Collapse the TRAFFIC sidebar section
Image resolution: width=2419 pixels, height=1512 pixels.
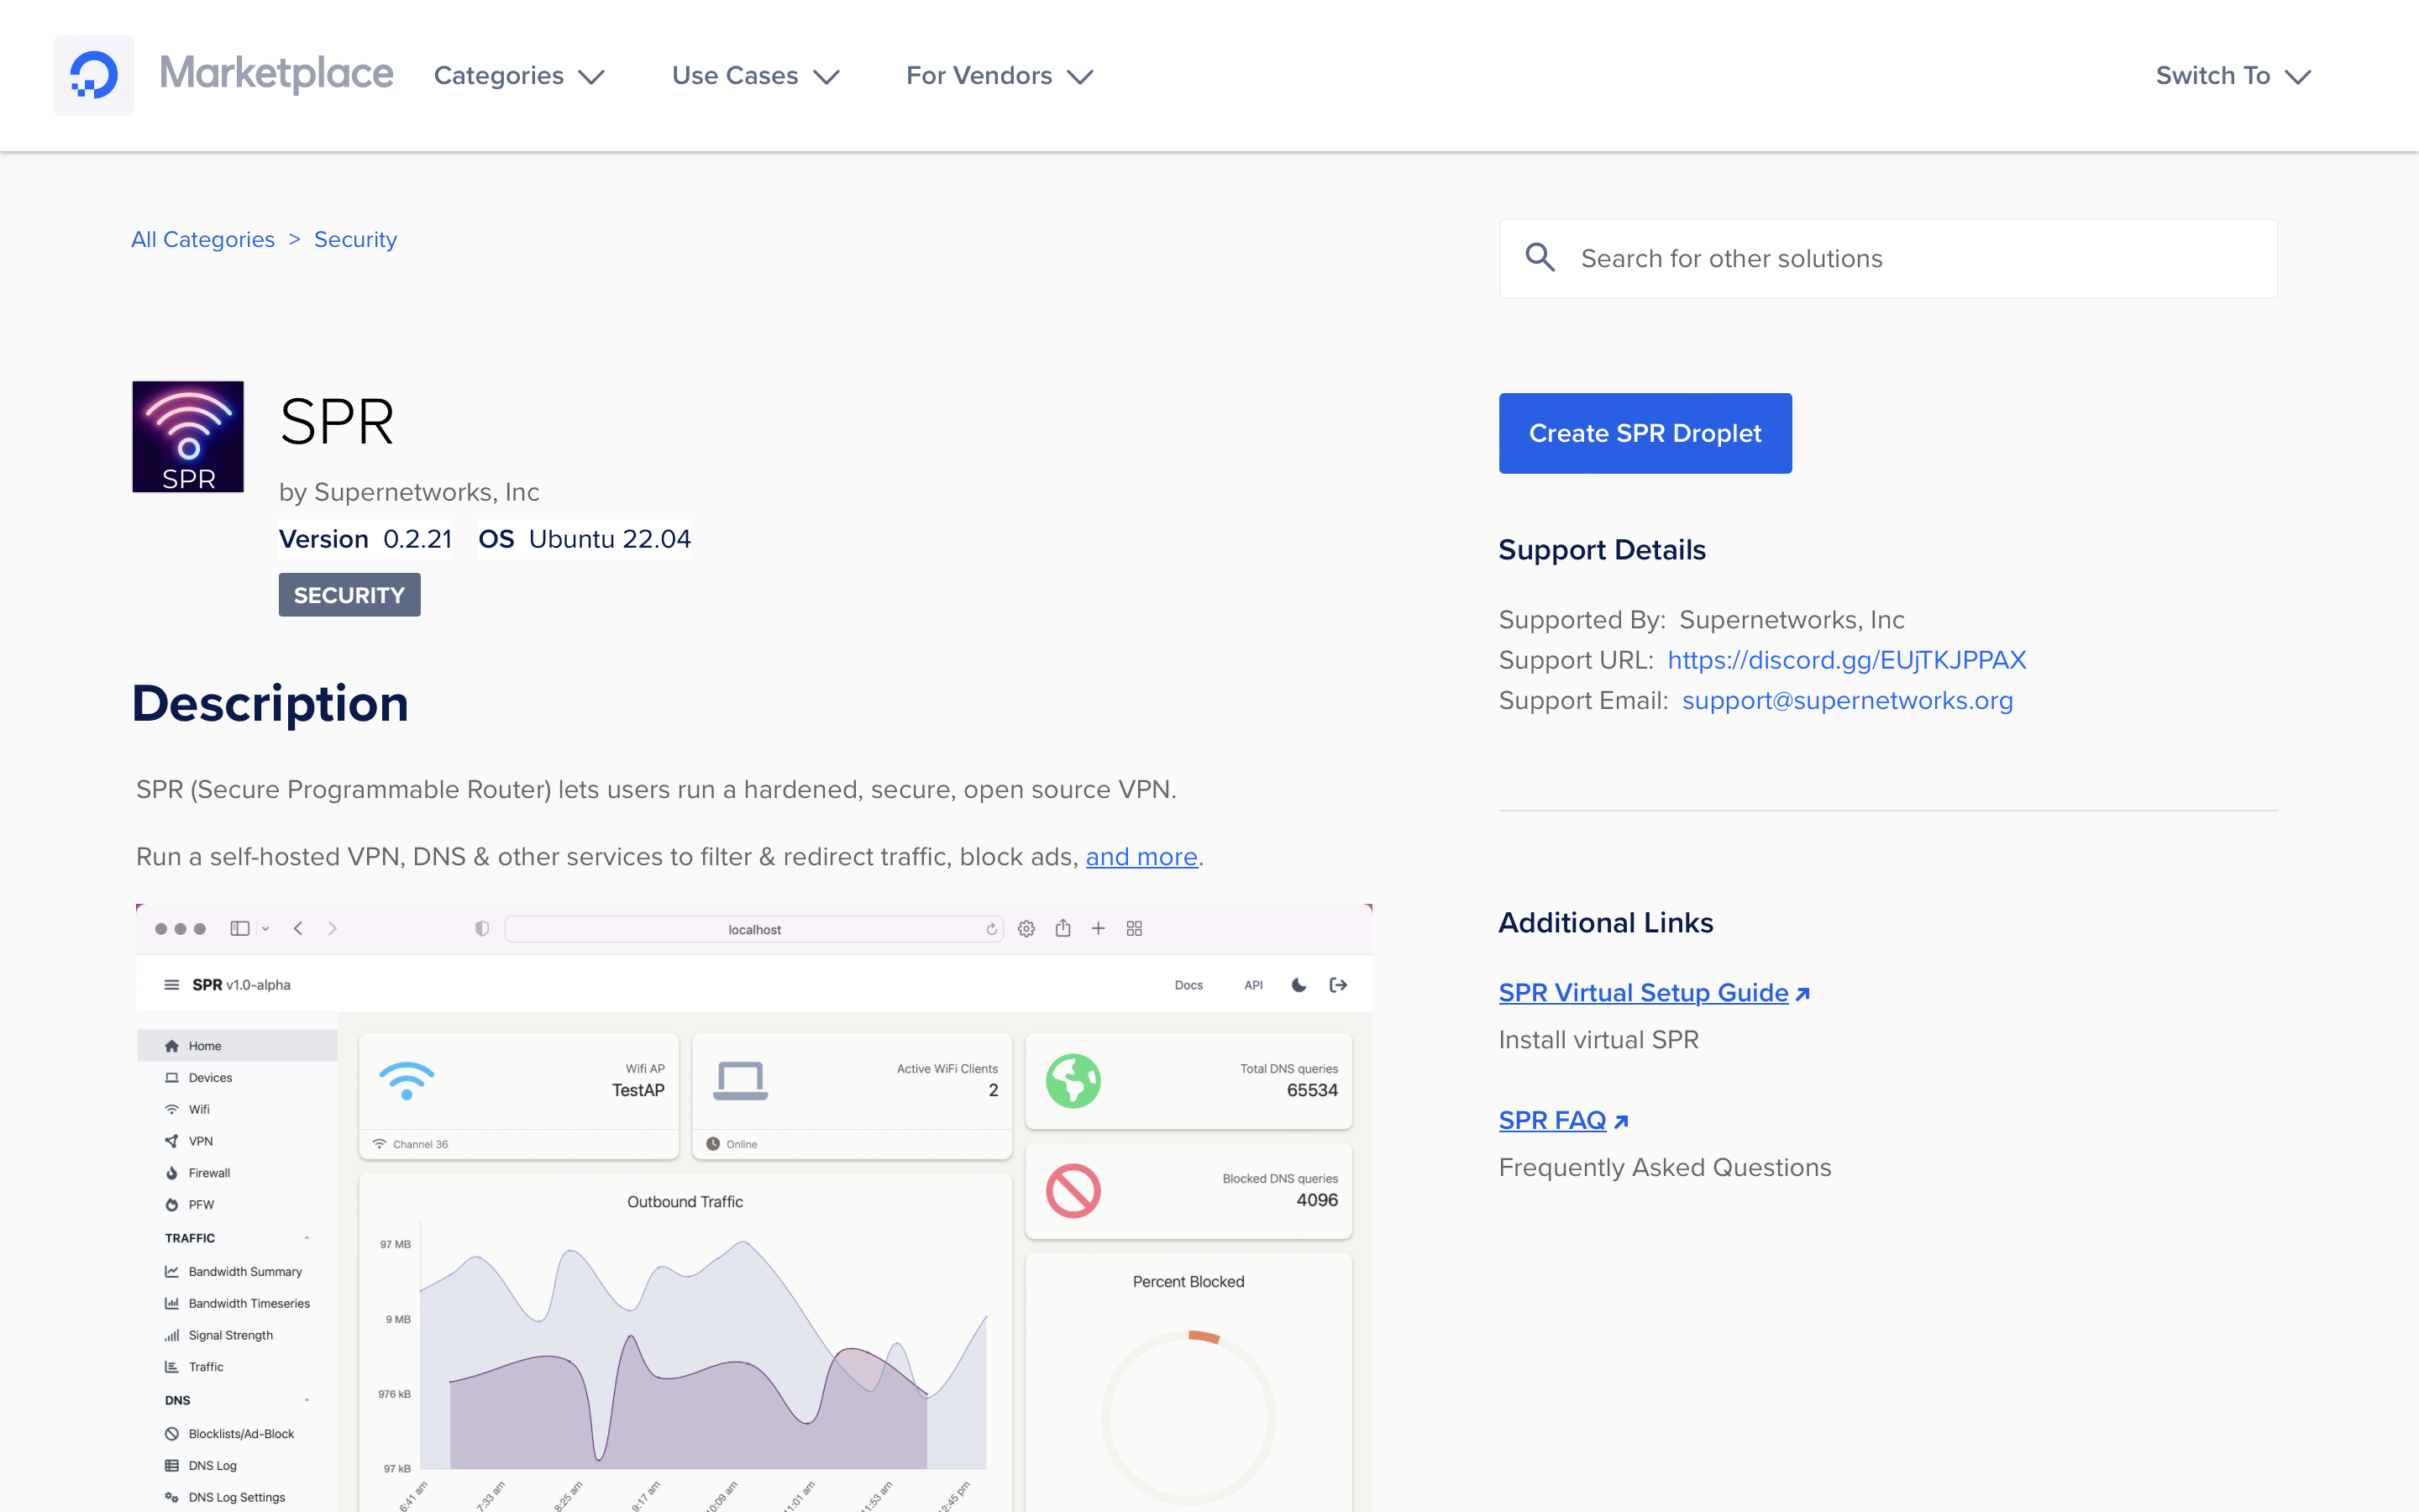pos(307,1238)
